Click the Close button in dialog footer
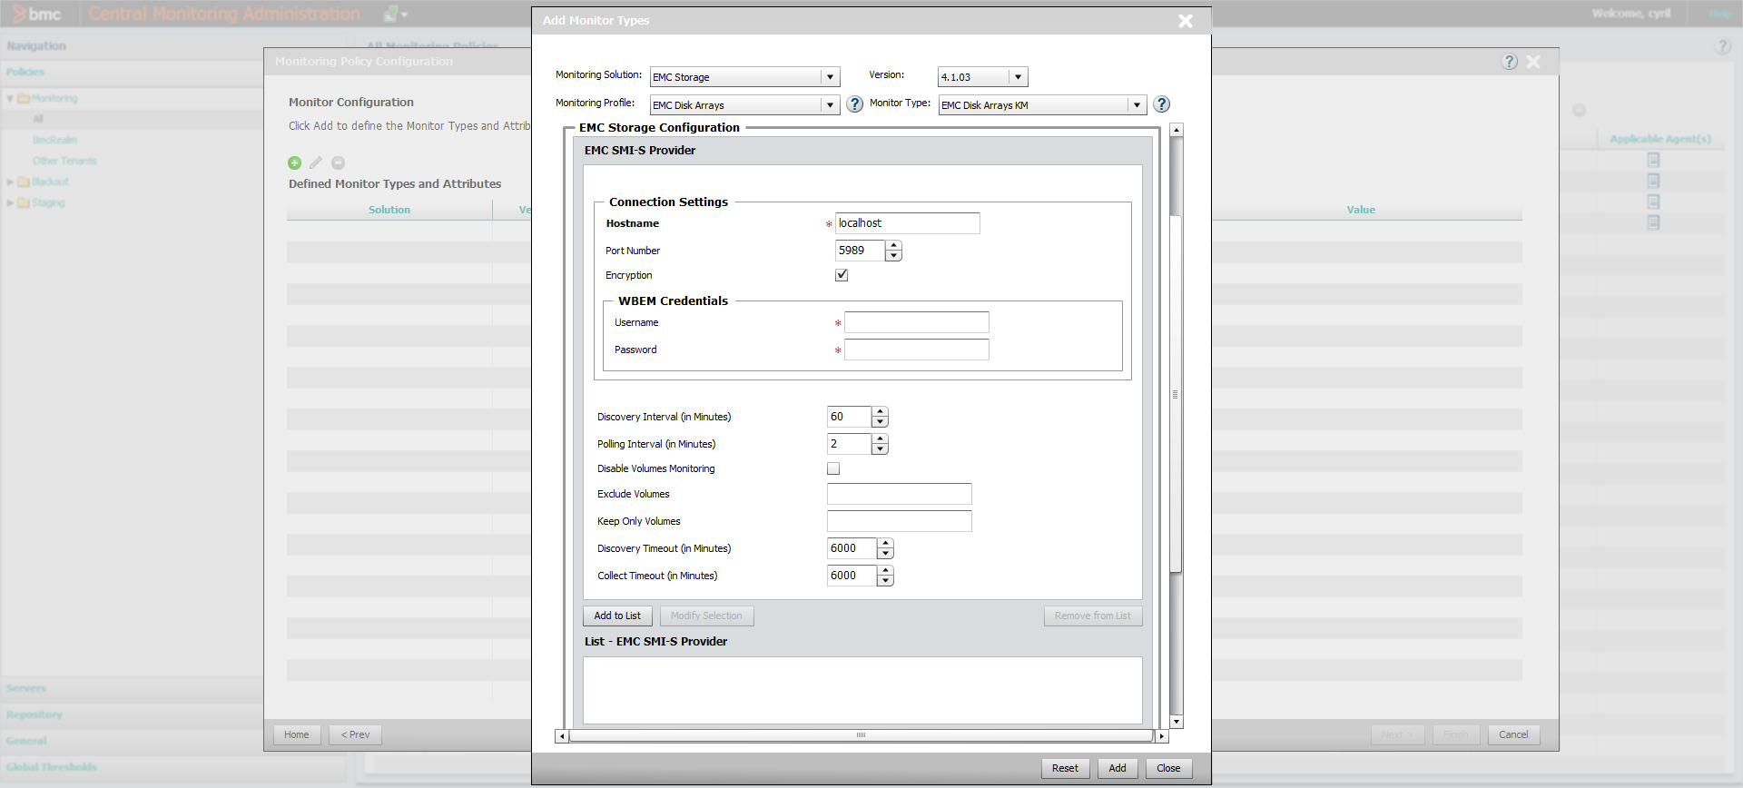This screenshot has height=788, width=1743. (x=1168, y=768)
